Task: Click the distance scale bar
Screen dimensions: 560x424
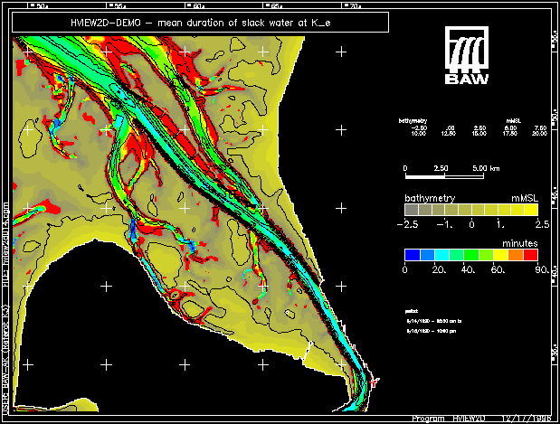Action: click(444, 176)
